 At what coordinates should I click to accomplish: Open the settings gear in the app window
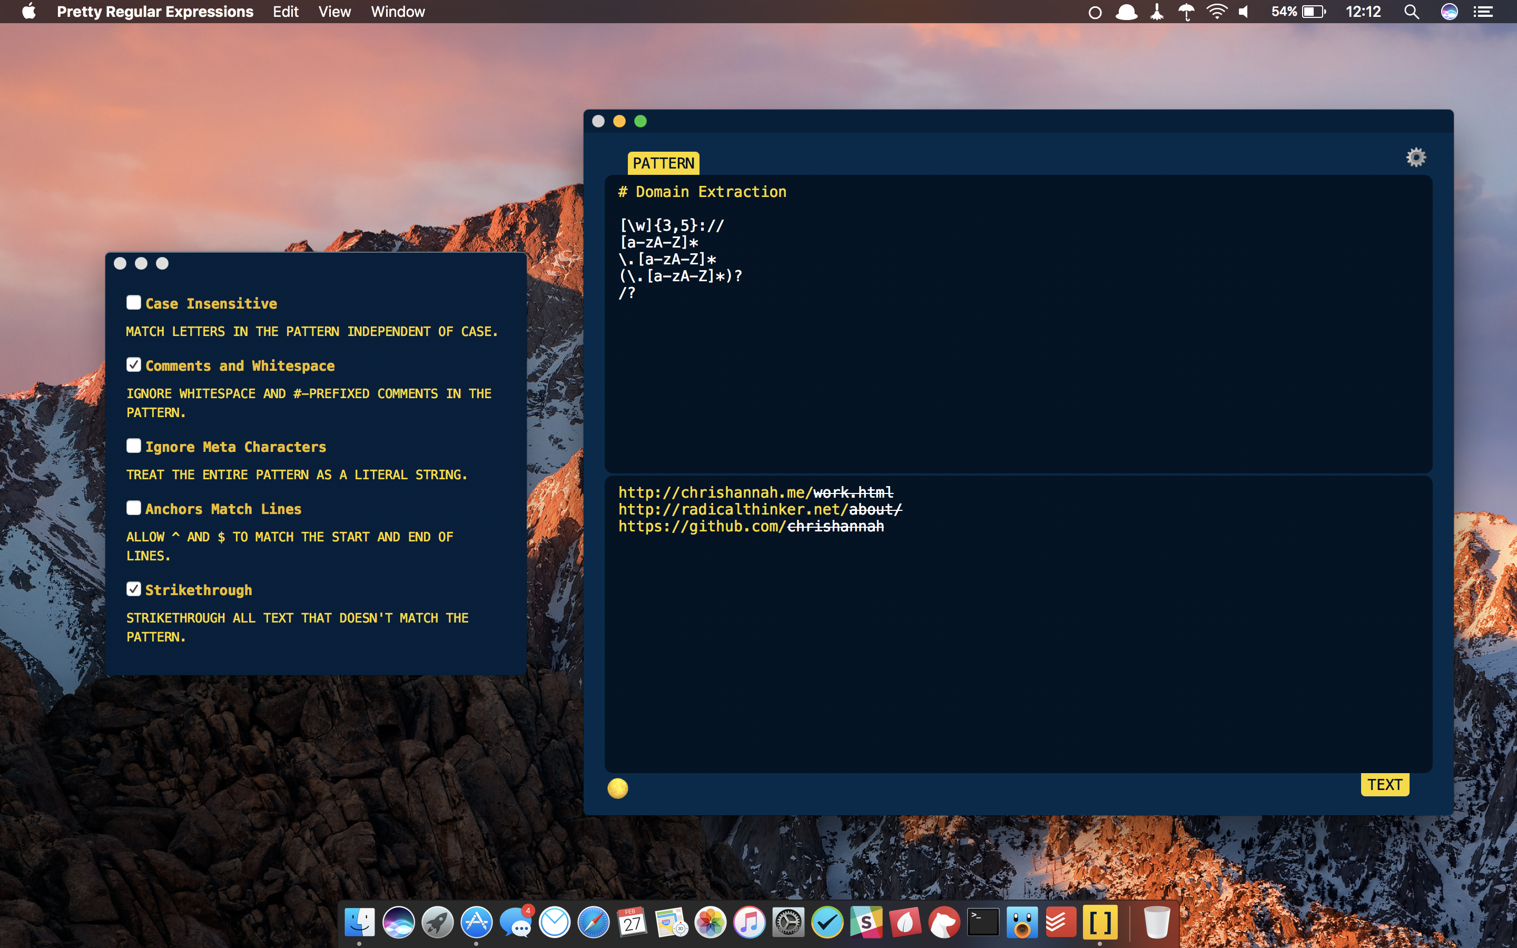point(1417,157)
